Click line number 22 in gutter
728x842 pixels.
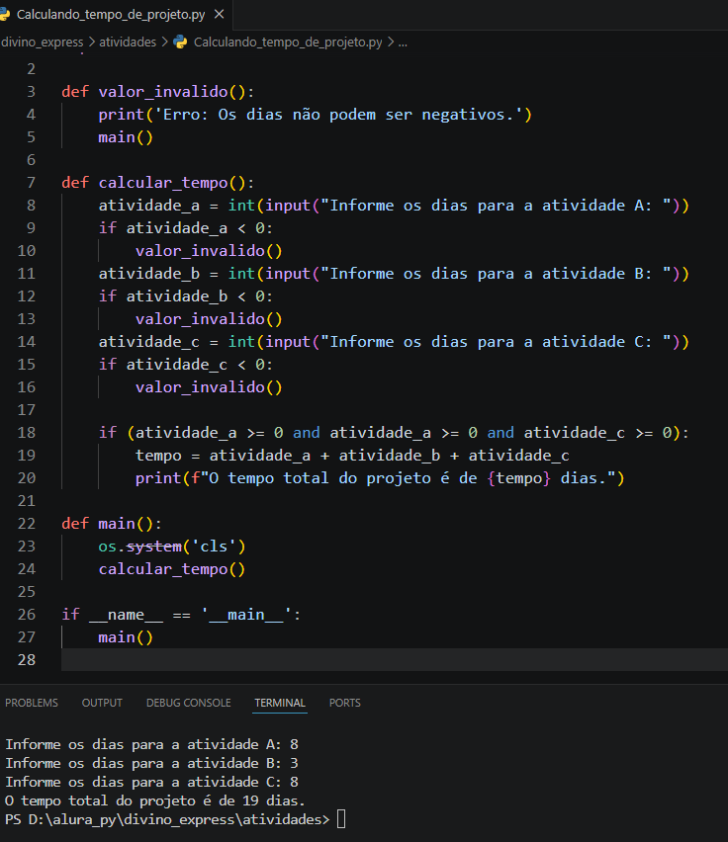[x=27, y=524]
